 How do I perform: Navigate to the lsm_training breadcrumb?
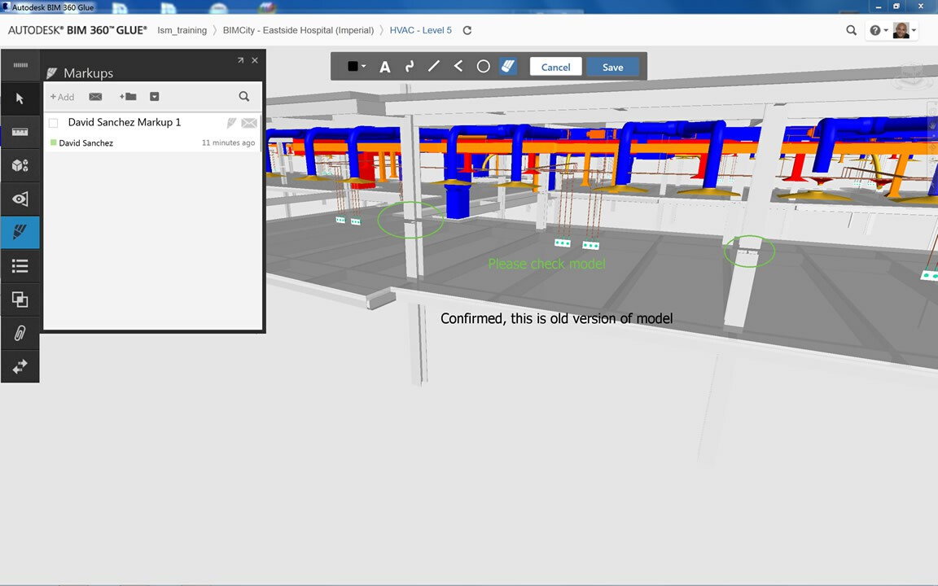tap(182, 30)
